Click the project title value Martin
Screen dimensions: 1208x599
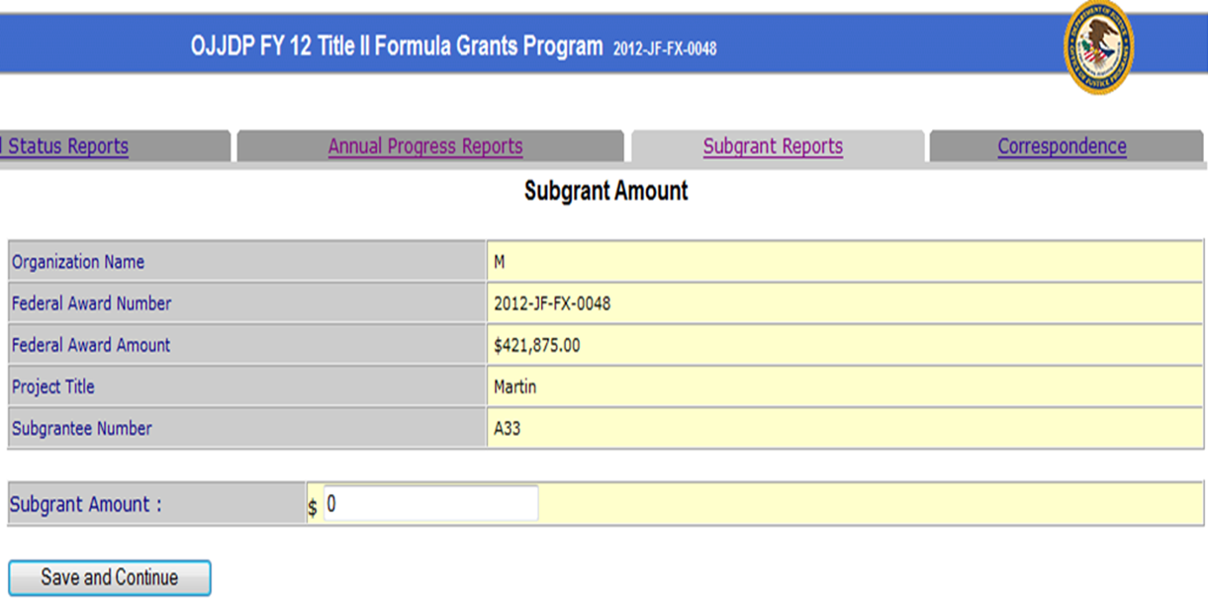[514, 386]
